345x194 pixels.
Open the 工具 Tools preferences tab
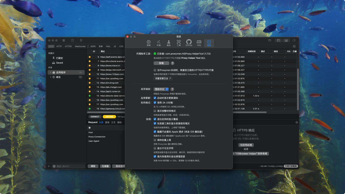coord(179,43)
